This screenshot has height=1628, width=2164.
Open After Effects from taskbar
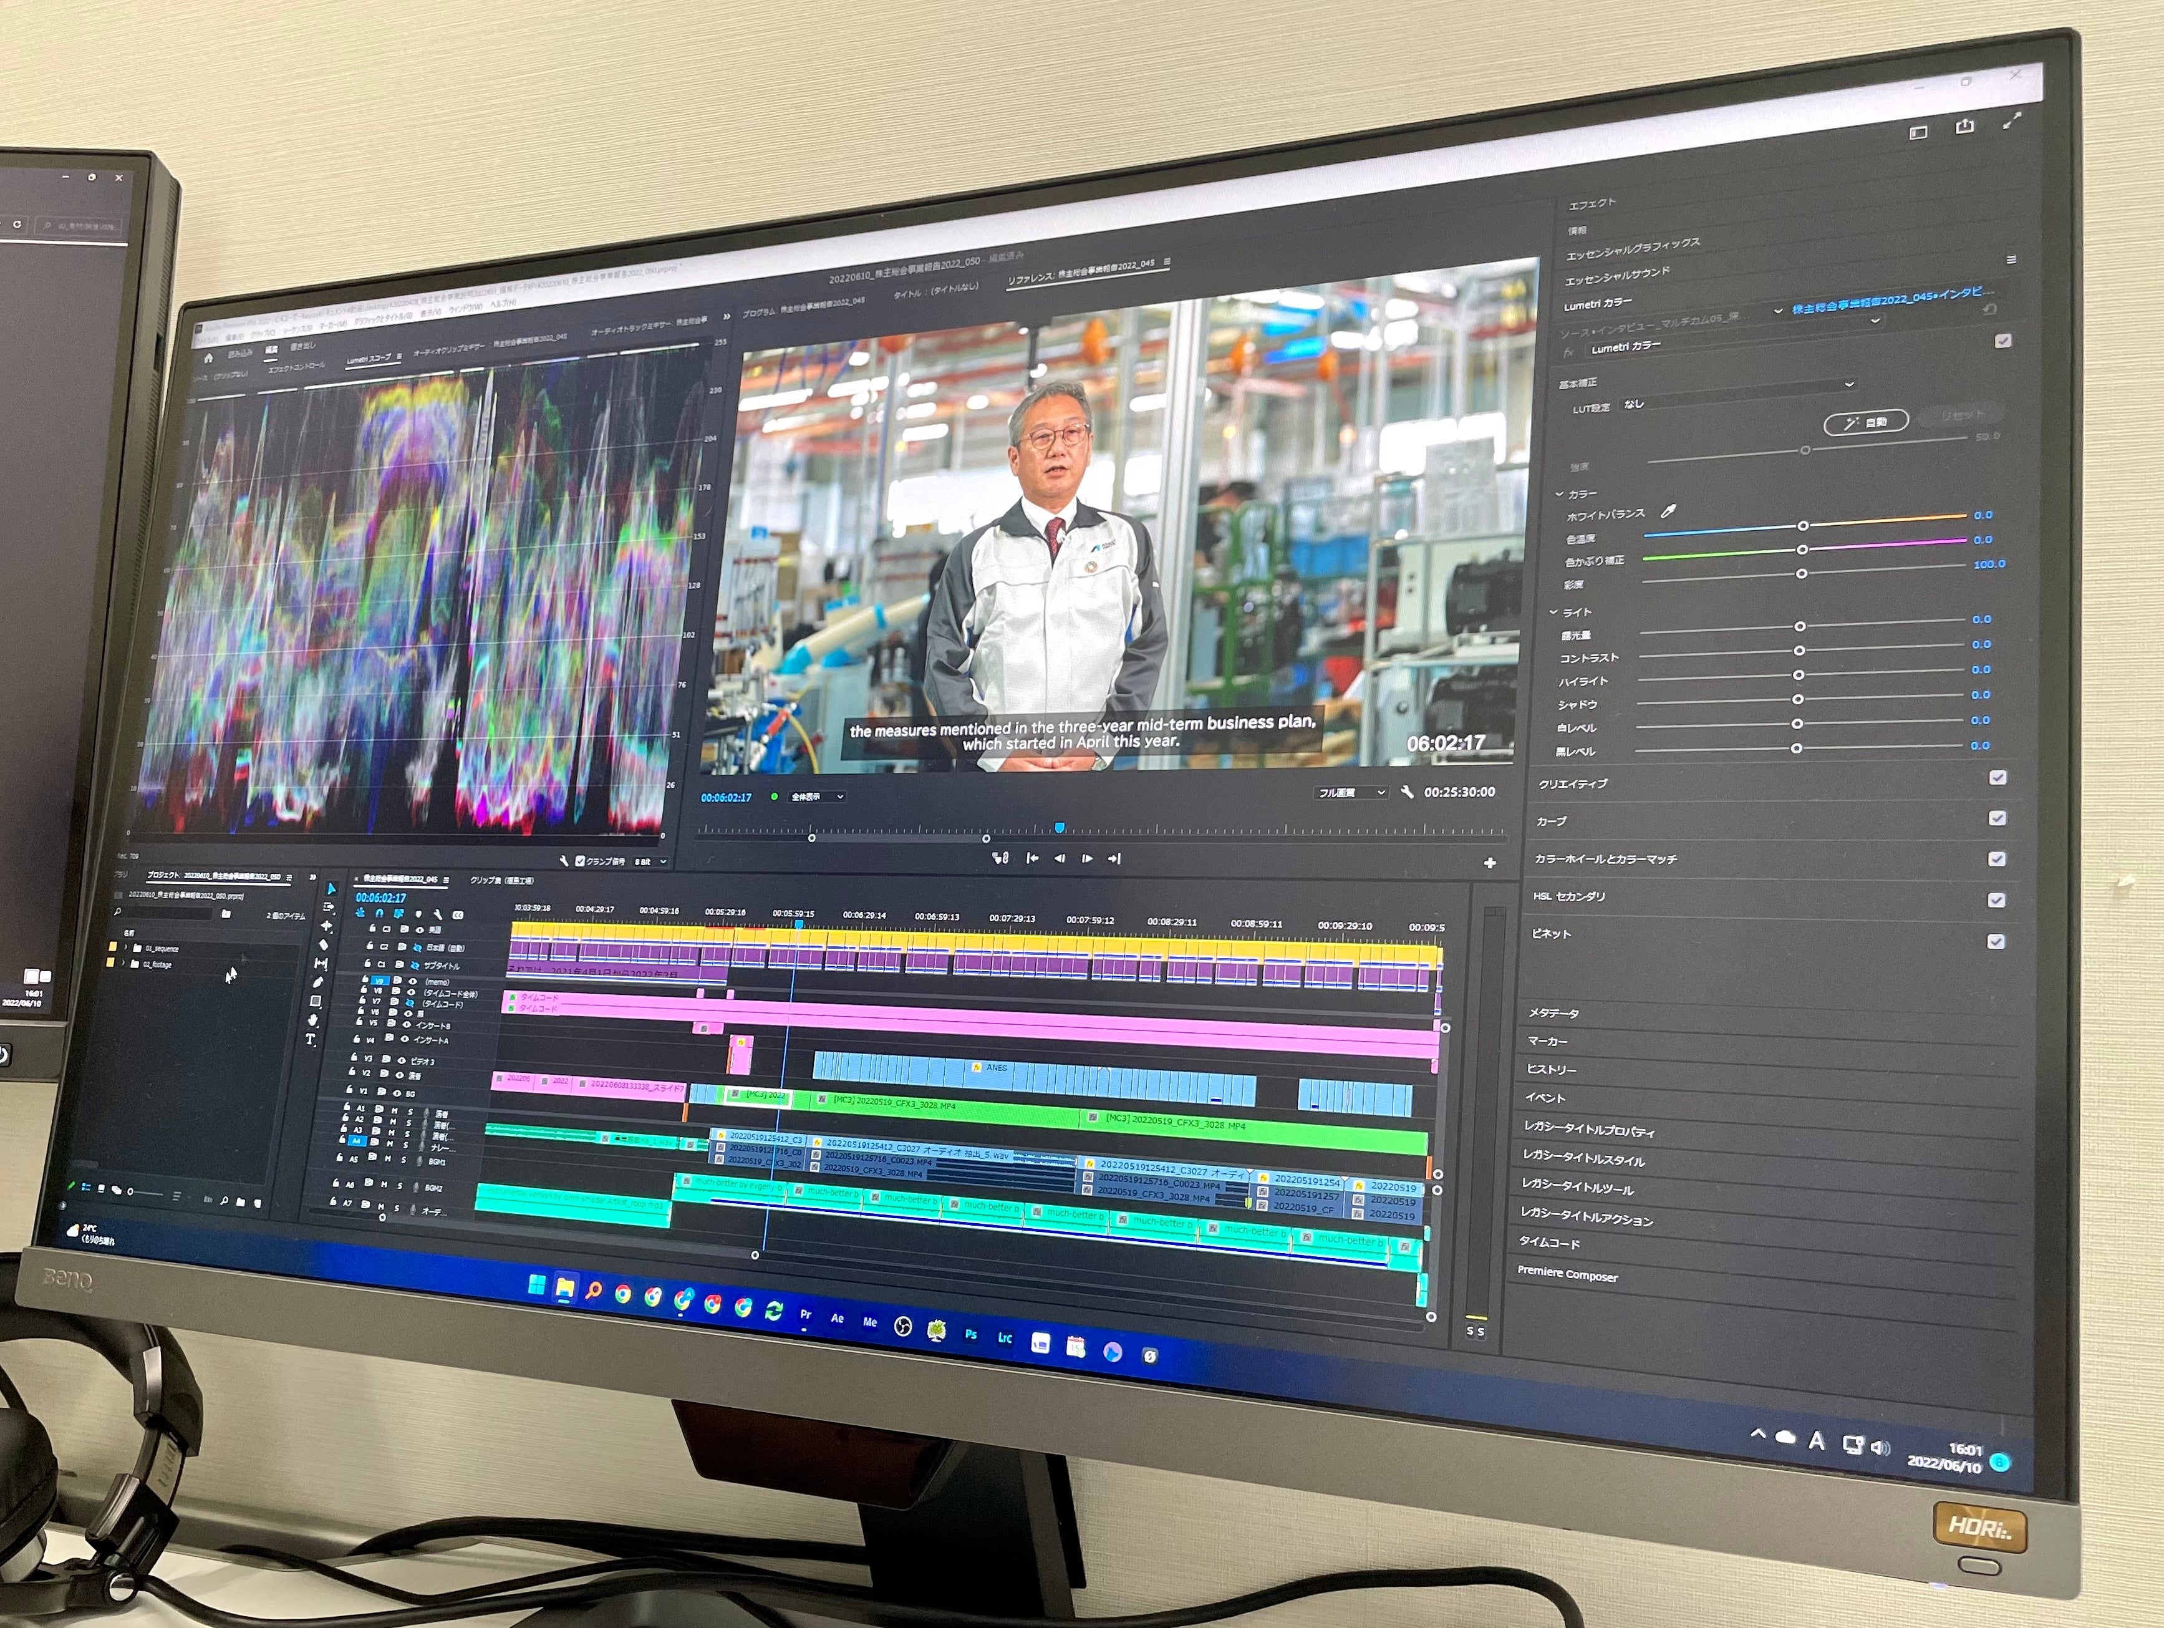point(838,1318)
